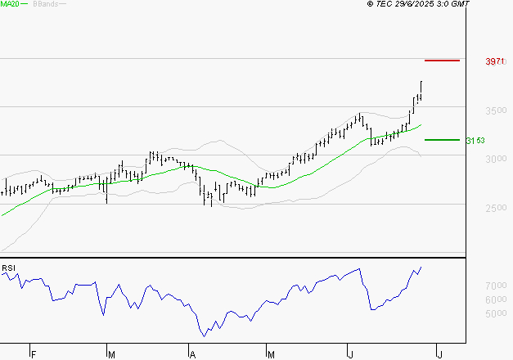
Task: Select the green support line marker
Action: pyautogui.click(x=442, y=140)
